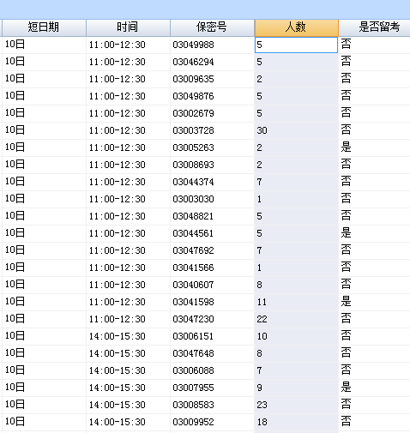Viewport: 410px width, 433px height.
Task: Select the 人数 cell showing 22
Action: tap(296, 319)
